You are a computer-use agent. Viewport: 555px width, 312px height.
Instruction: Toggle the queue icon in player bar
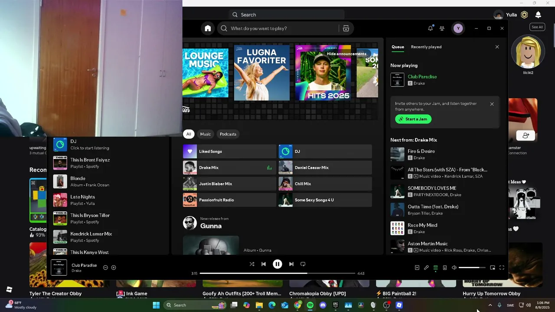[436, 268]
